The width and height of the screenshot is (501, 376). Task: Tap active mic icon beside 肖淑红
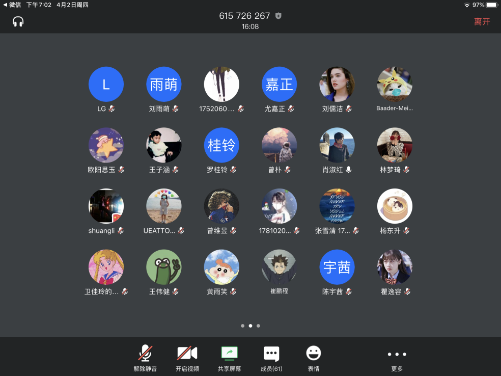point(349,170)
